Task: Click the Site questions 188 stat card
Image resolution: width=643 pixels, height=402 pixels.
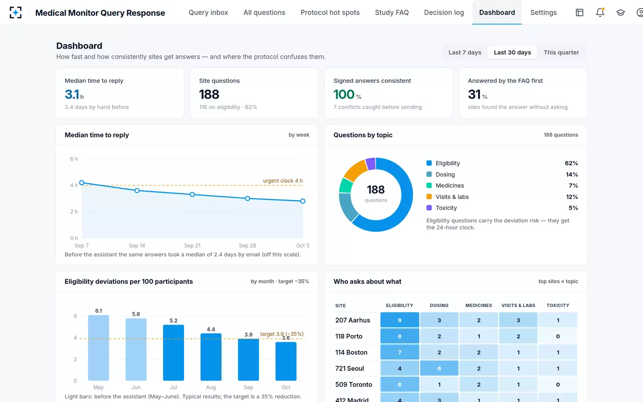Action: (x=255, y=93)
